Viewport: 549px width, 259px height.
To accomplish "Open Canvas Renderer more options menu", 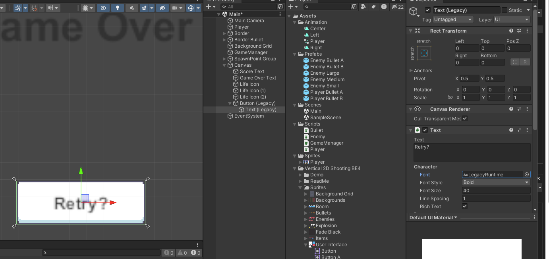I will (527, 109).
